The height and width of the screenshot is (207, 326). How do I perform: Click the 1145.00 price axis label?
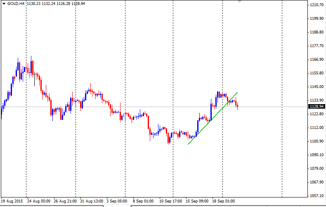click(x=317, y=87)
